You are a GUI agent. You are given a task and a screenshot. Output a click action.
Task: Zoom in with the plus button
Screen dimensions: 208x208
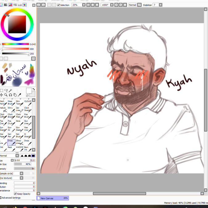click(x=93, y=5)
